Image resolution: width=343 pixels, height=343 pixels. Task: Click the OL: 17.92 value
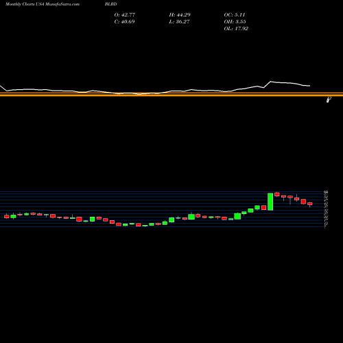pyautogui.click(x=236, y=29)
